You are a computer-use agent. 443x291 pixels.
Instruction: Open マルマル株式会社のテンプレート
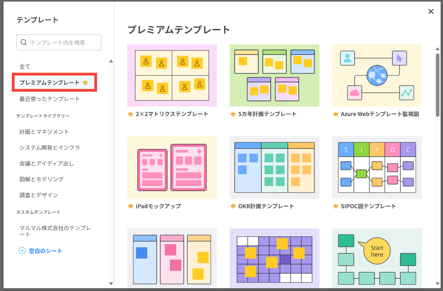55,231
